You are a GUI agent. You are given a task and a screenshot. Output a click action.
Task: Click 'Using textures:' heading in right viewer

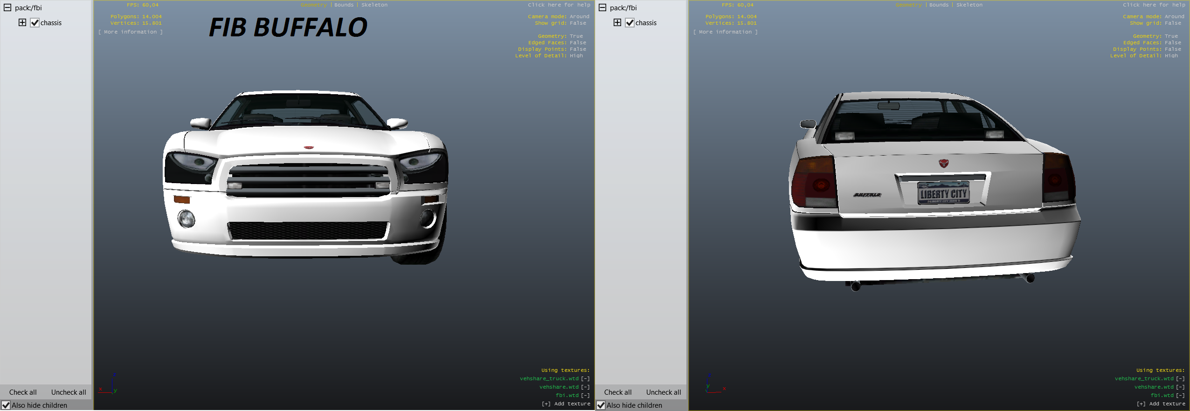tap(1161, 370)
